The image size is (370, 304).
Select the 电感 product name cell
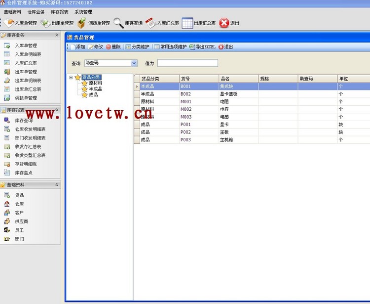(239, 117)
